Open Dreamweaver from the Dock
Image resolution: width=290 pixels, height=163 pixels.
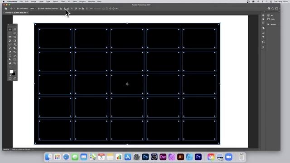point(163,157)
